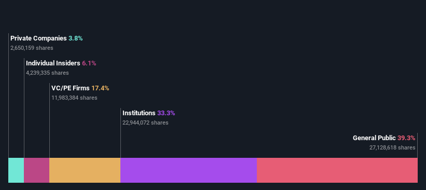The image size is (426, 190).
Task: Select the 17.4% percentage value
Action: pos(100,88)
